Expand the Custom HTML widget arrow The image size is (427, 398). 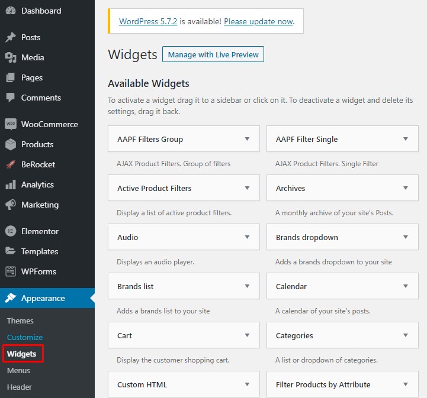tap(247, 384)
